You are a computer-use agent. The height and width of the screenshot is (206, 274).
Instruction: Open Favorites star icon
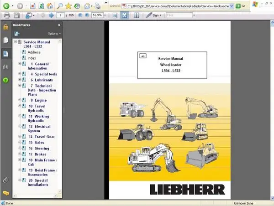click(68, 6)
